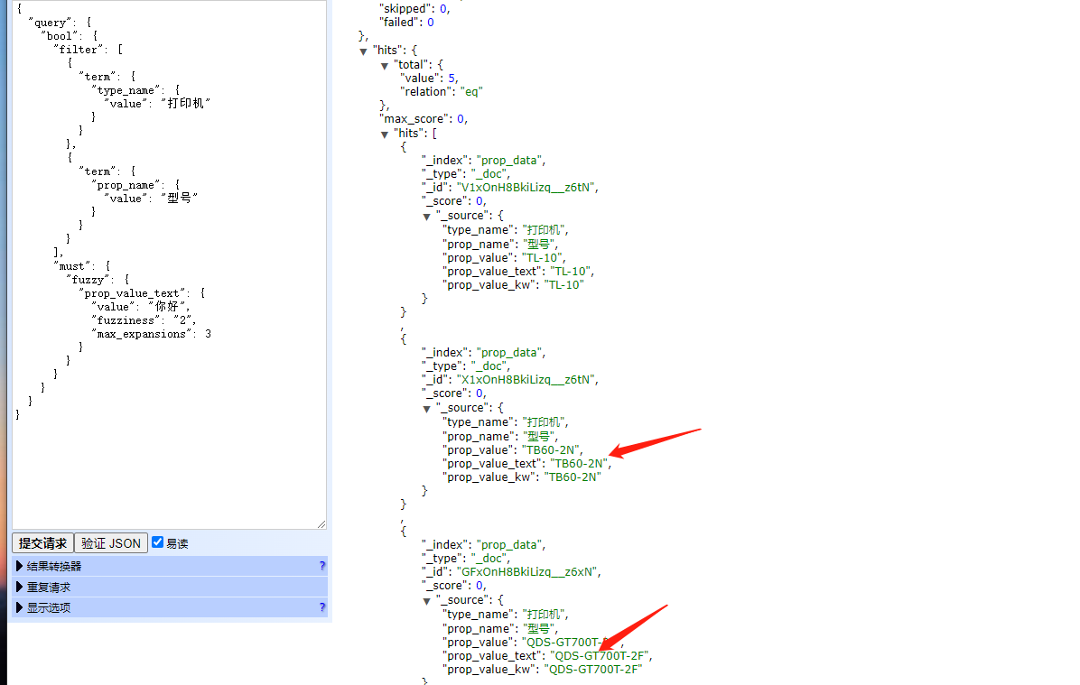This screenshot has width=1080, height=685.
Task: Collapse _source of record X1xOnH8BkiLizq__z6tN
Action: pyautogui.click(x=427, y=409)
